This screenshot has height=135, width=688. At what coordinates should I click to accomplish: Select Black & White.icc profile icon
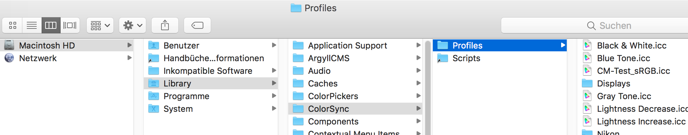(587, 45)
